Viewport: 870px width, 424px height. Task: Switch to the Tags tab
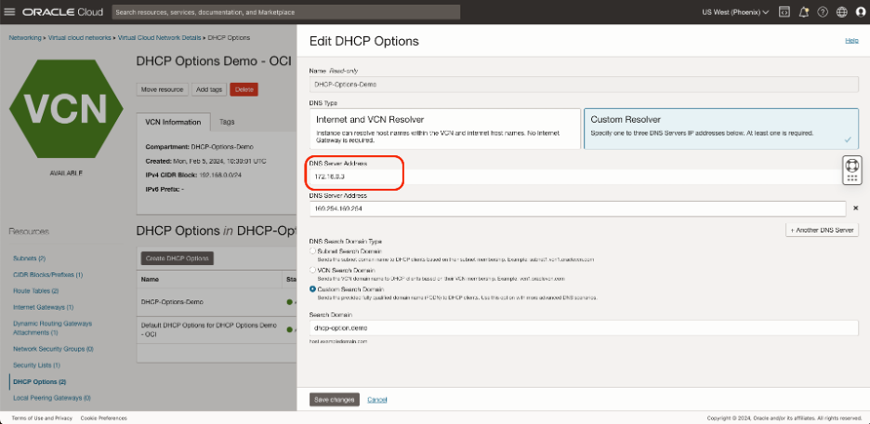(227, 122)
